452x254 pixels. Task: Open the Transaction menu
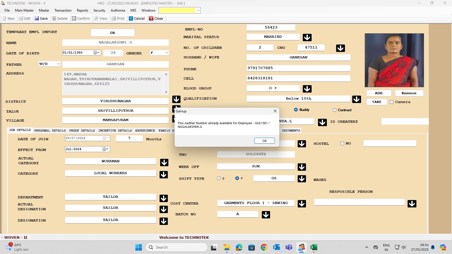pyautogui.click(x=63, y=10)
